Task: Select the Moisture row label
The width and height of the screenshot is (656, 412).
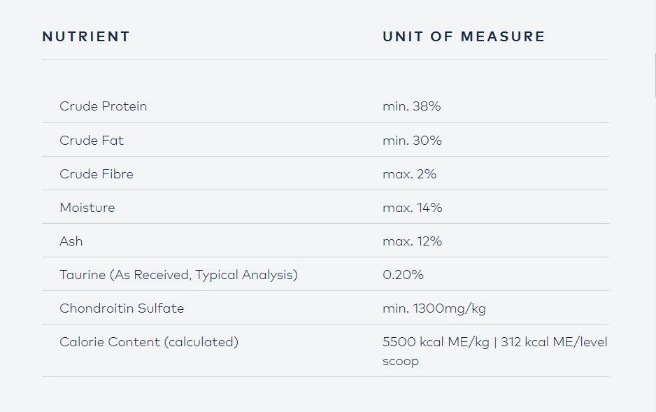Action: coord(87,208)
